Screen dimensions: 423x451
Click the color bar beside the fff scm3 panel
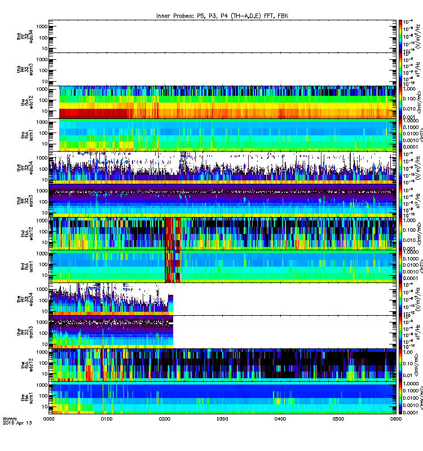click(400, 332)
